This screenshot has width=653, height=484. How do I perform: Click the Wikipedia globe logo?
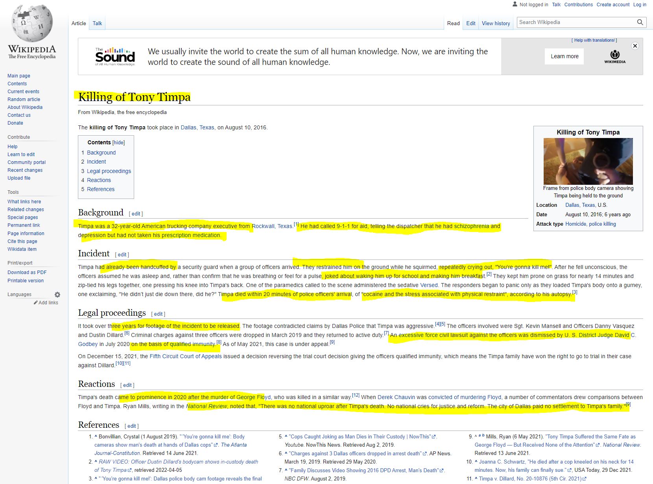click(32, 24)
